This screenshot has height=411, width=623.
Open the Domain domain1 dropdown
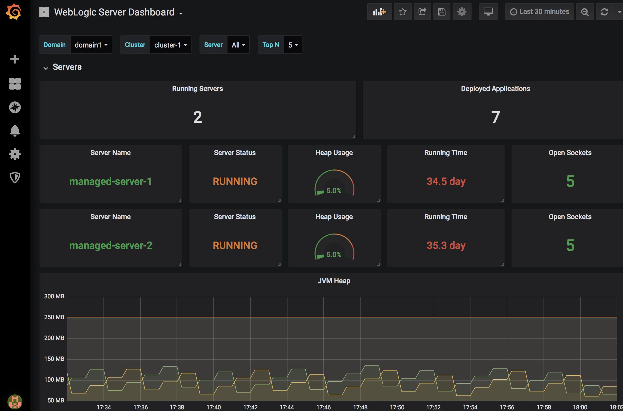click(91, 45)
